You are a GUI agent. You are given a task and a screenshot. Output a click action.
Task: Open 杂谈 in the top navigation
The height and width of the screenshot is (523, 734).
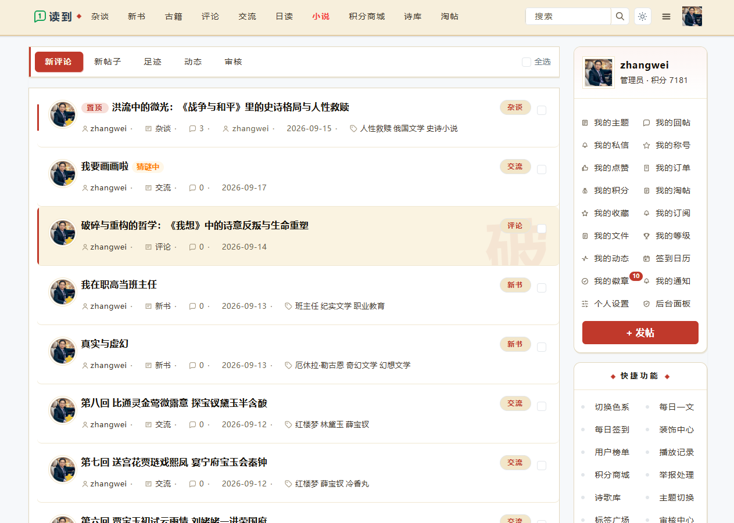tap(100, 16)
